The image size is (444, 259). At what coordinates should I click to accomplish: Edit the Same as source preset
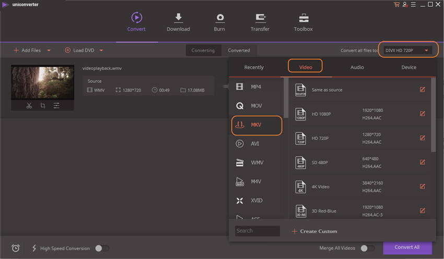422,90
